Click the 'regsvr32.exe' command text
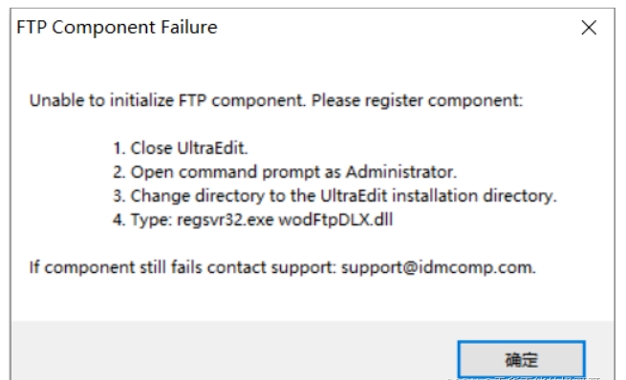The width and height of the screenshot is (626, 380). (226, 221)
